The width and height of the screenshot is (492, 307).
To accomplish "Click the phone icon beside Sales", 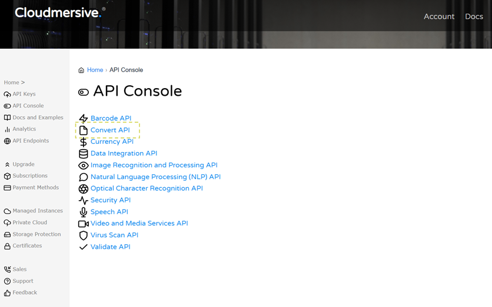I will 7,269.
